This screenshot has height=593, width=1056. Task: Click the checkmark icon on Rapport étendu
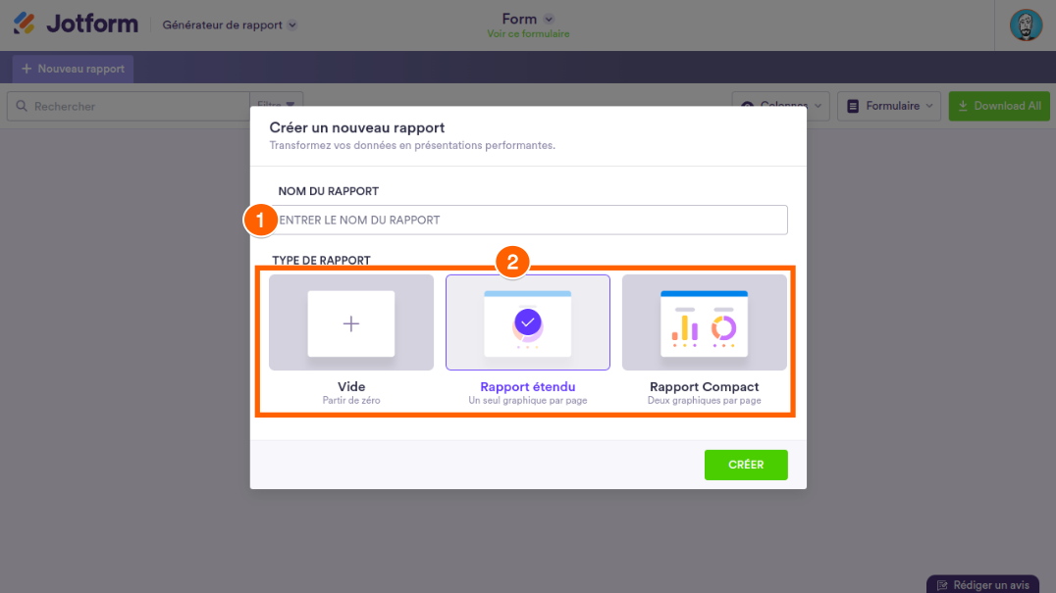tap(528, 321)
